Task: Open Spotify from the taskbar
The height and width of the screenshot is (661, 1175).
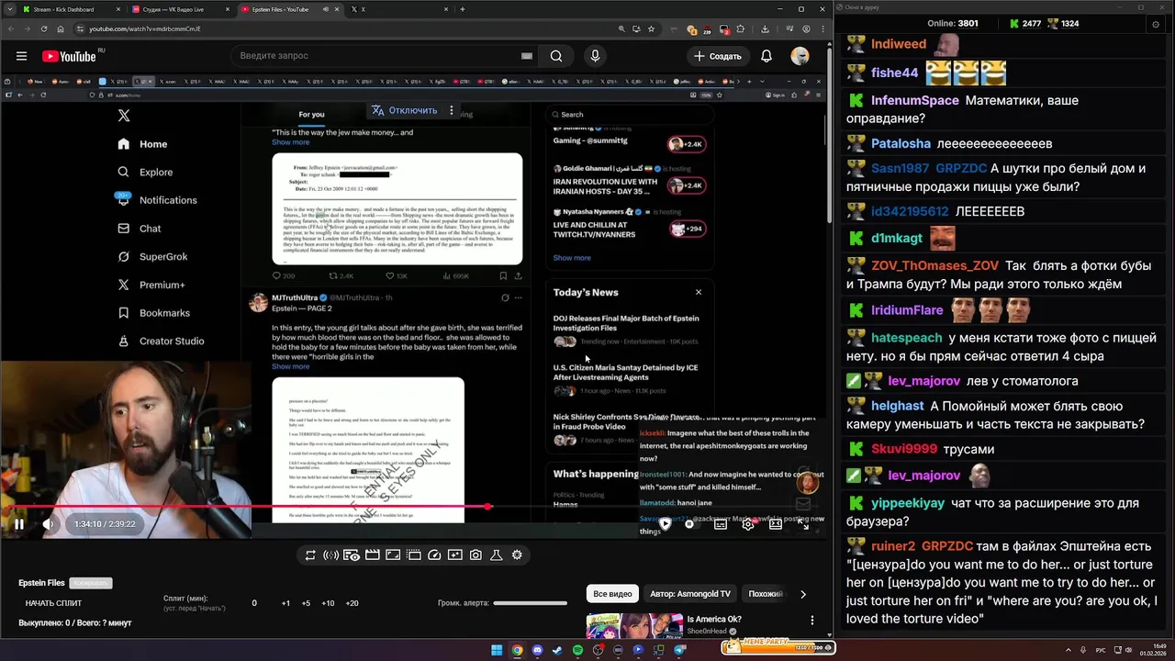Action: (577, 650)
